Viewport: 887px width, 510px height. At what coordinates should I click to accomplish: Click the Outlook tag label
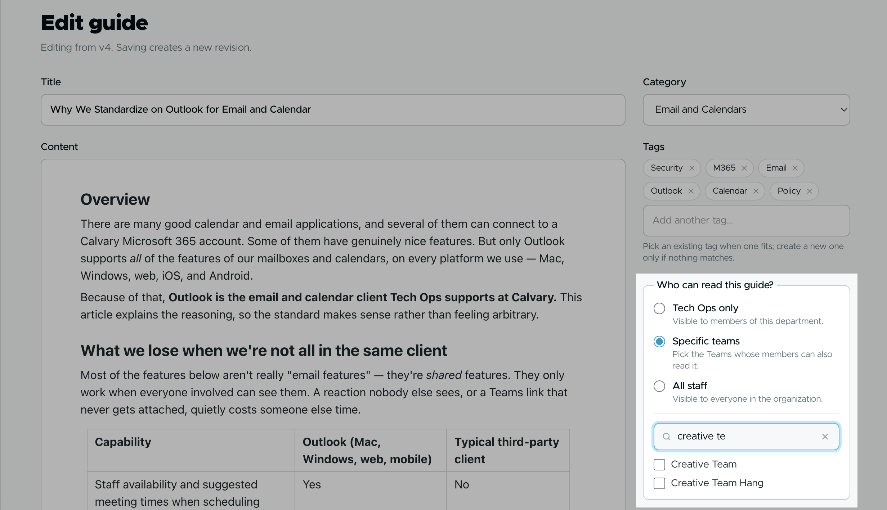666,191
